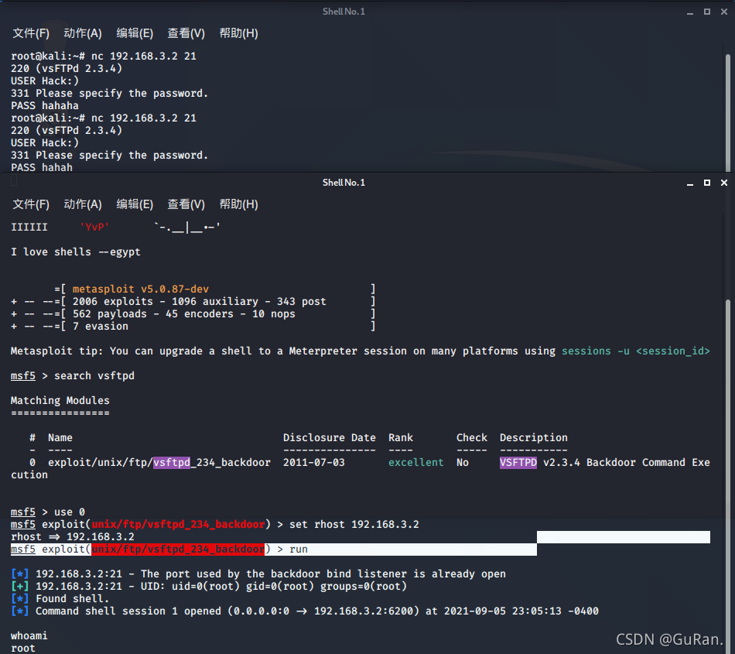This screenshot has width=735, height=654.
Task: Minimize the back Shell No.1 window
Action: click(x=690, y=12)
